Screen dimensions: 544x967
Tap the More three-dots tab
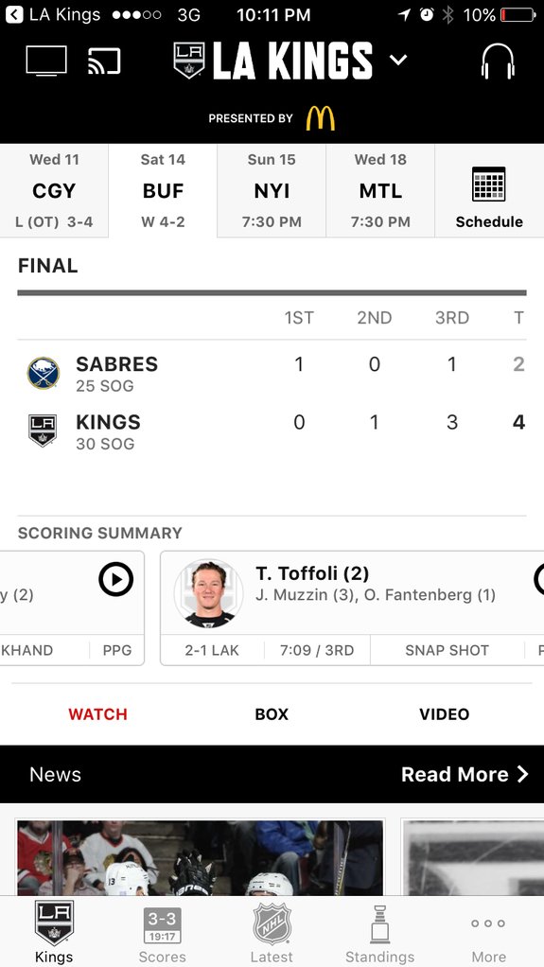[x=488, y=933]
